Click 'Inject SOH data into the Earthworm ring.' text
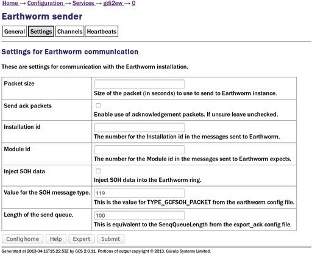 (x=147, y=180)
